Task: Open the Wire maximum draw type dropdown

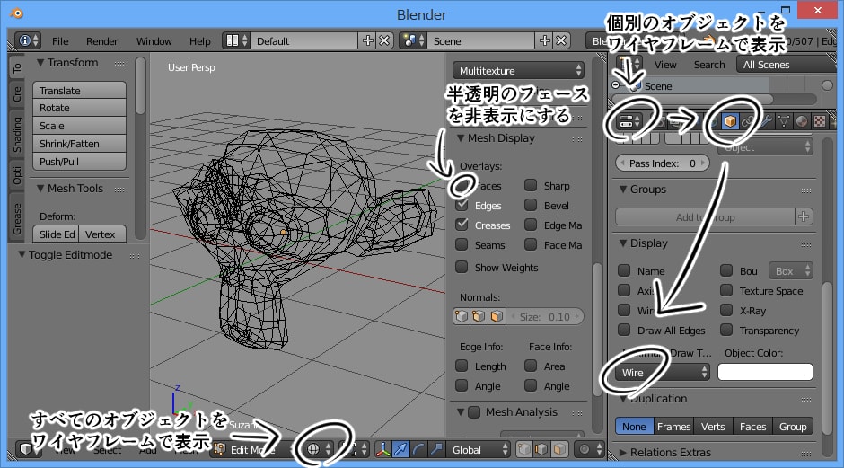Action: tap(663, 372)
